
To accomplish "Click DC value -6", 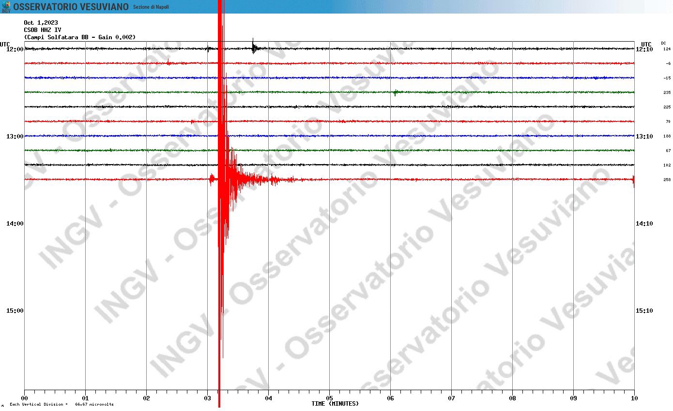I will coord(668,64).
